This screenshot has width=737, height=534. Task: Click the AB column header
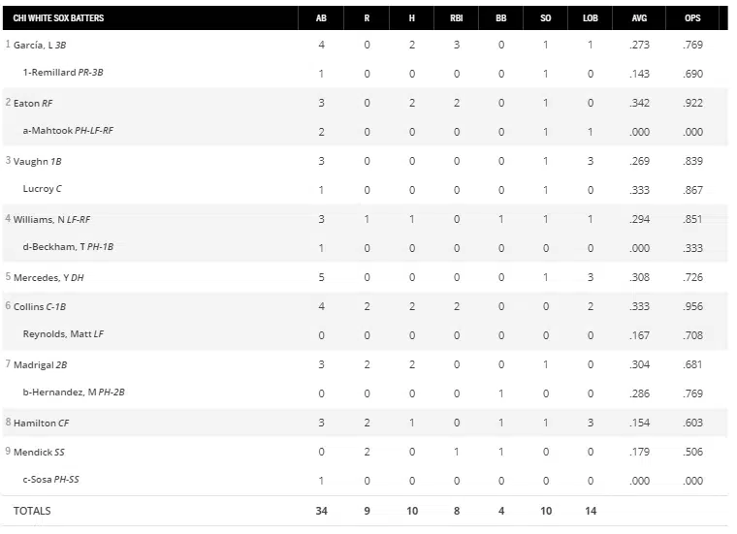pyautogui.click(x=321, y=18)
